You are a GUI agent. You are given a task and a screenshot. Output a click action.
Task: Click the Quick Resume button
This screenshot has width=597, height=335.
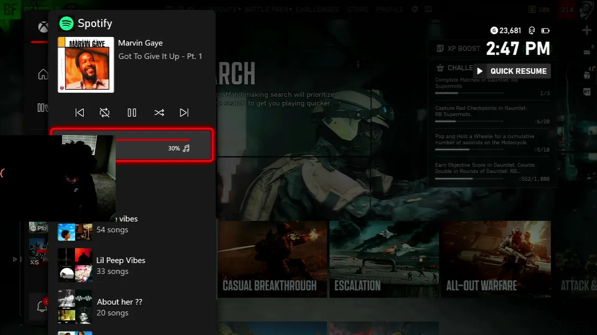coord(512,71)
